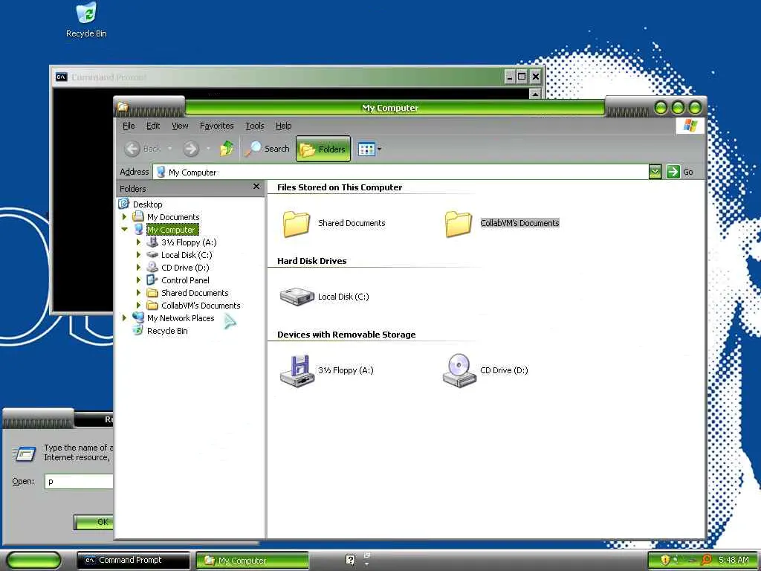Viewport: 761px width, 571px height.
Task: Expand Control Panel tree node
Action: pos(139,280)
